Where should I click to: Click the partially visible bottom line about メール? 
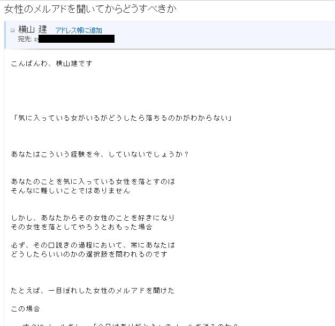click(x=130, y=324)
